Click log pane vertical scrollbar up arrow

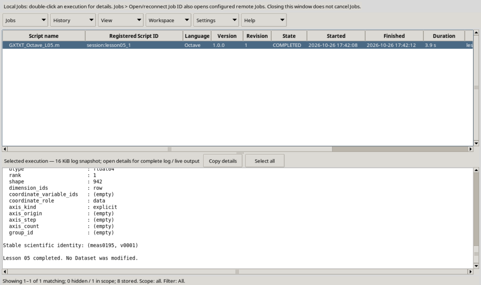(x=476, y=170)
